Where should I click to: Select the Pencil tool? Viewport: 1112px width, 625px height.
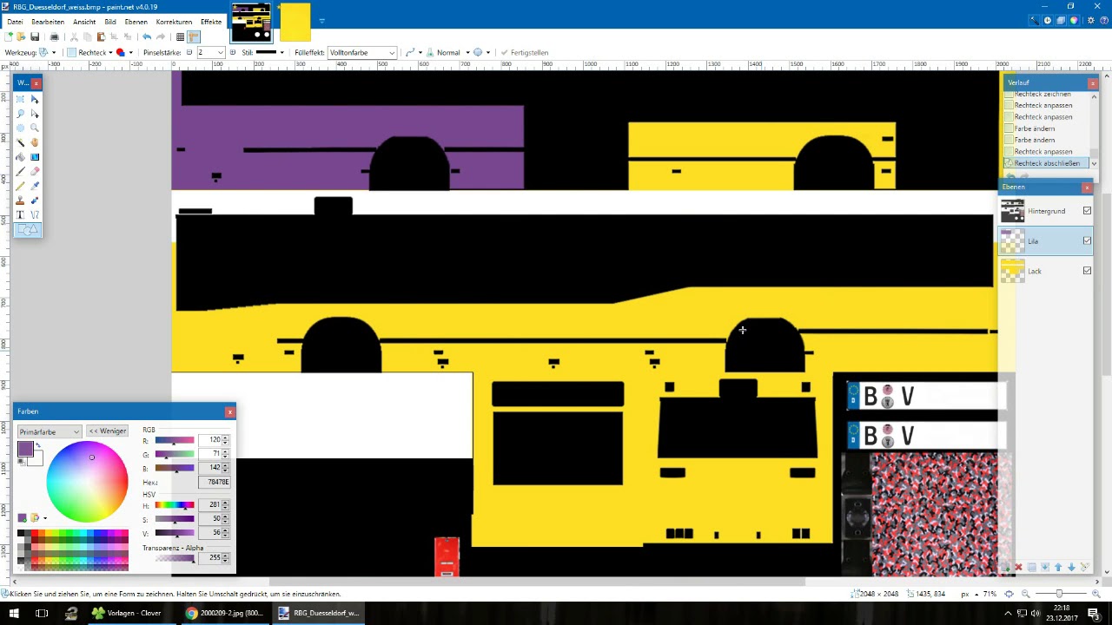tap(20, 186)
